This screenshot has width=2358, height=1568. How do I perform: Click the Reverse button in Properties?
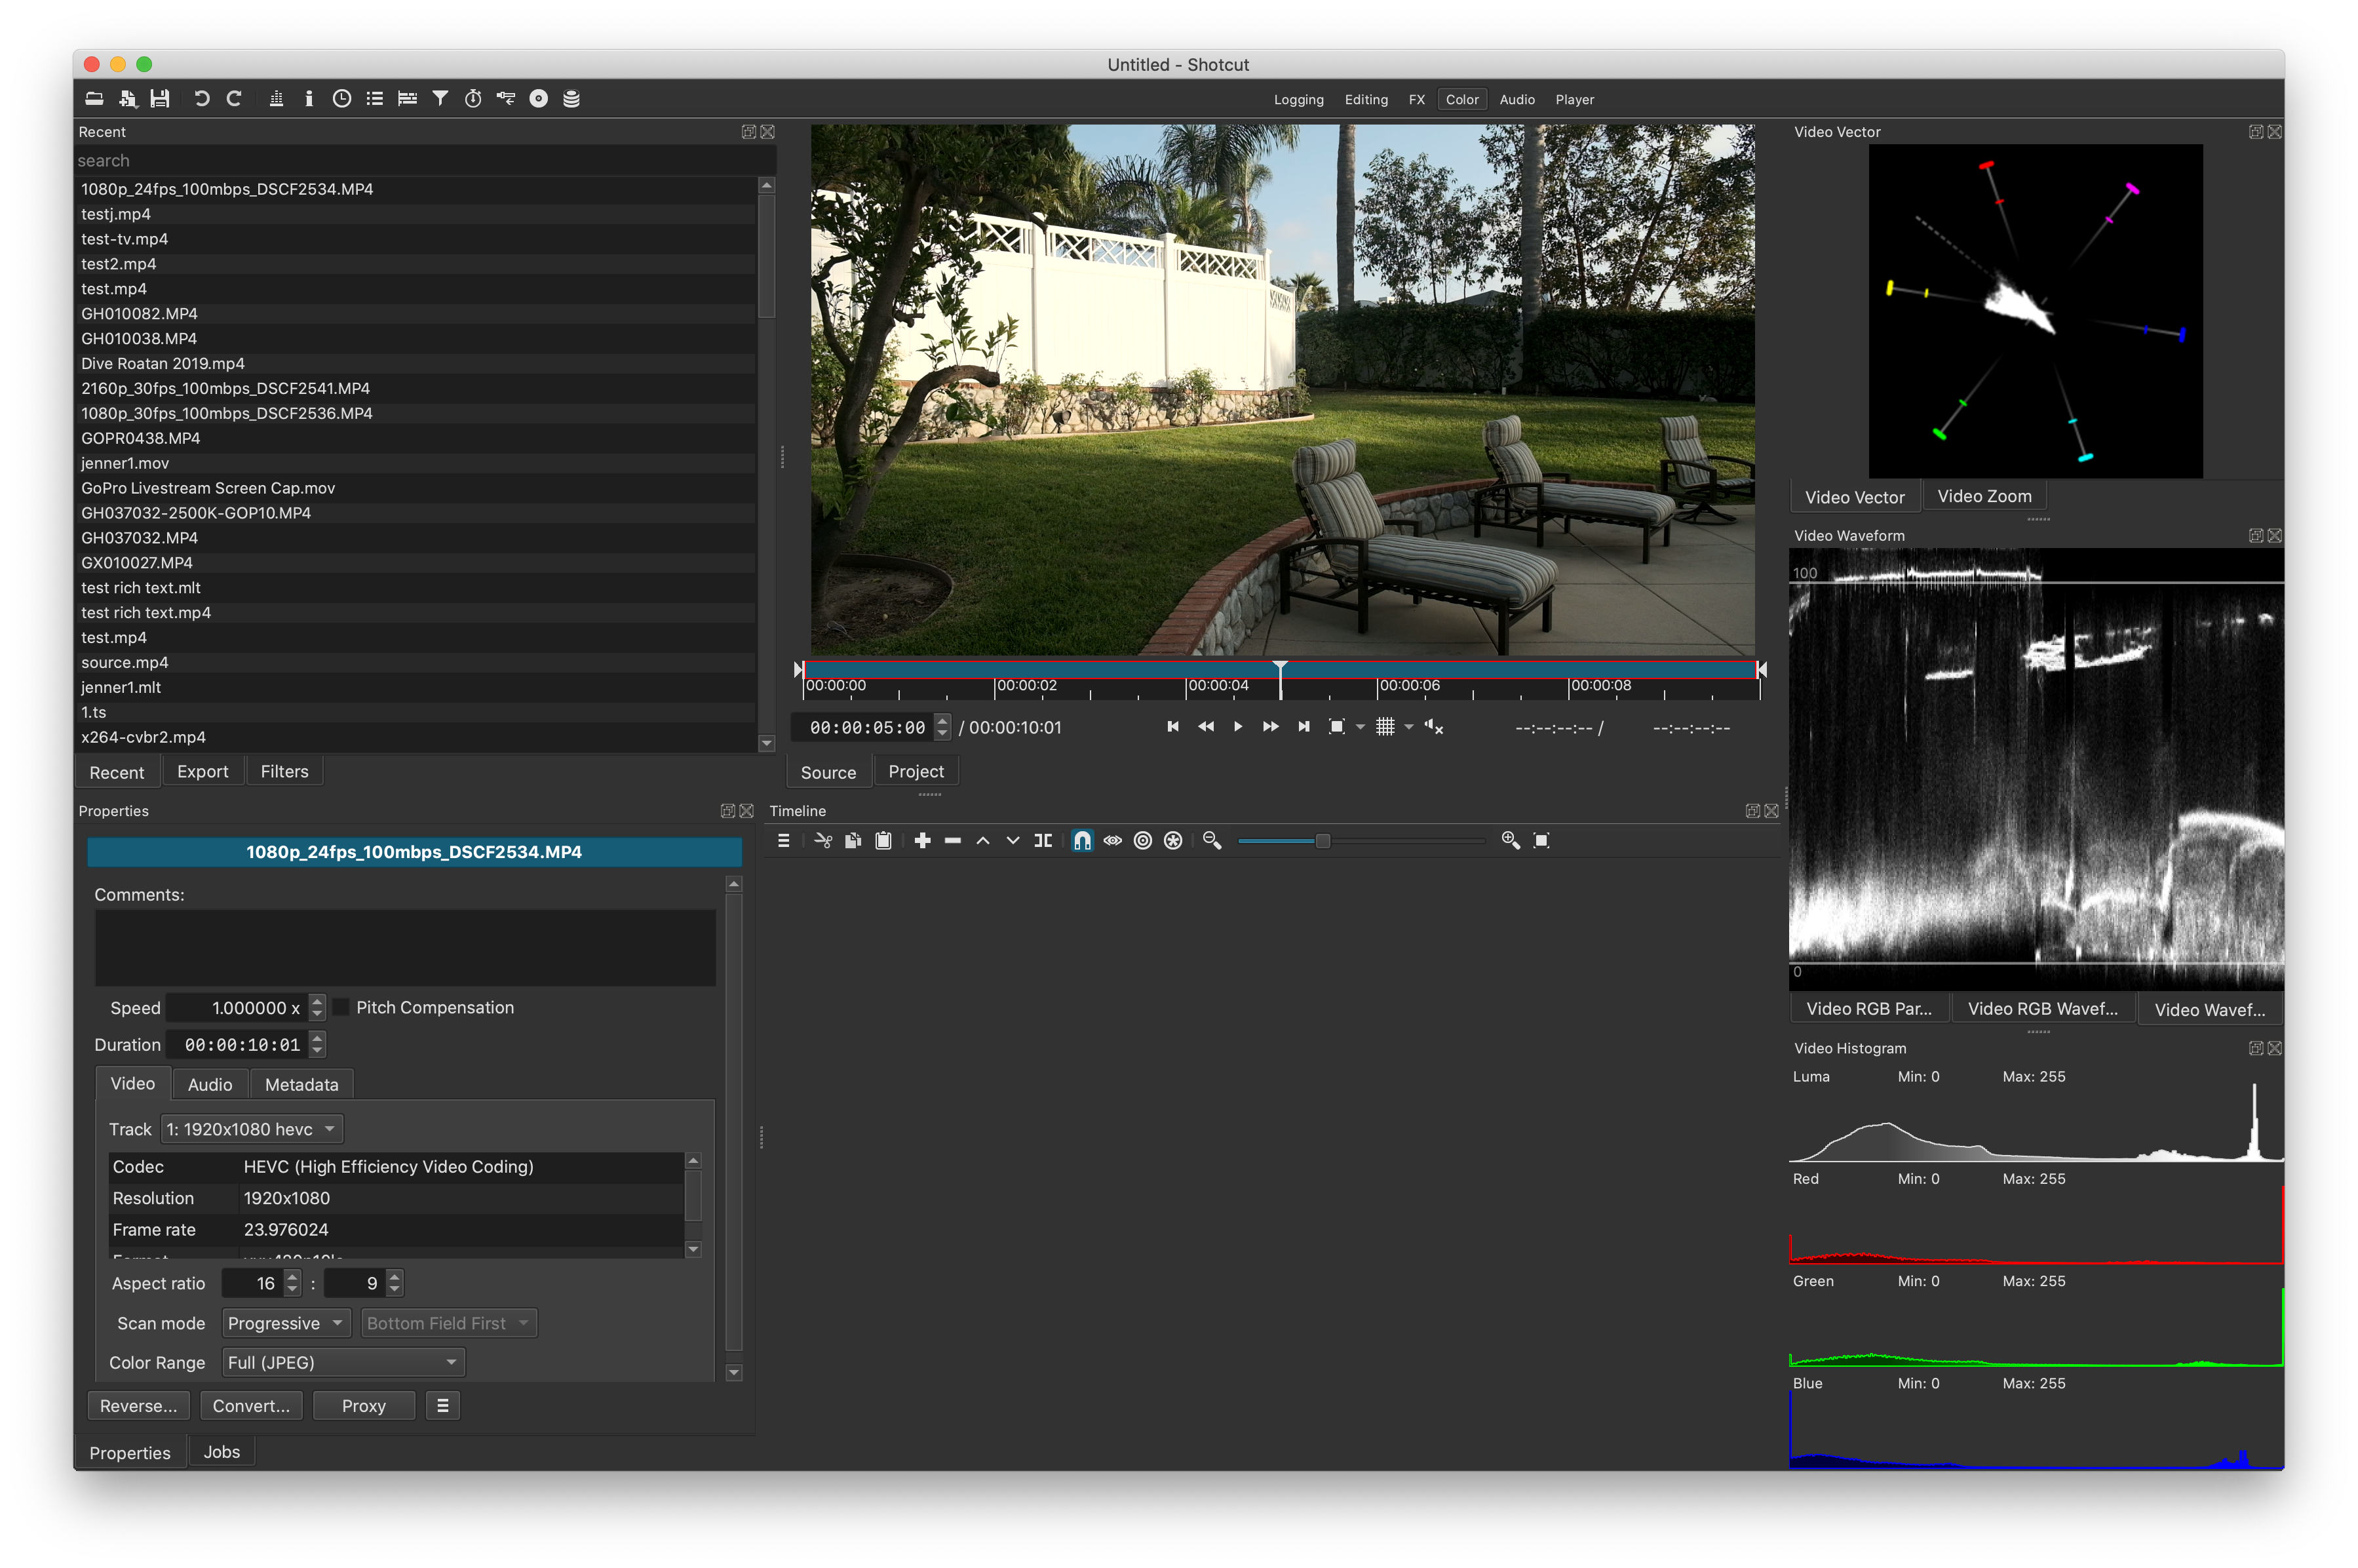pyautogui.click(x=138, y=1405)
